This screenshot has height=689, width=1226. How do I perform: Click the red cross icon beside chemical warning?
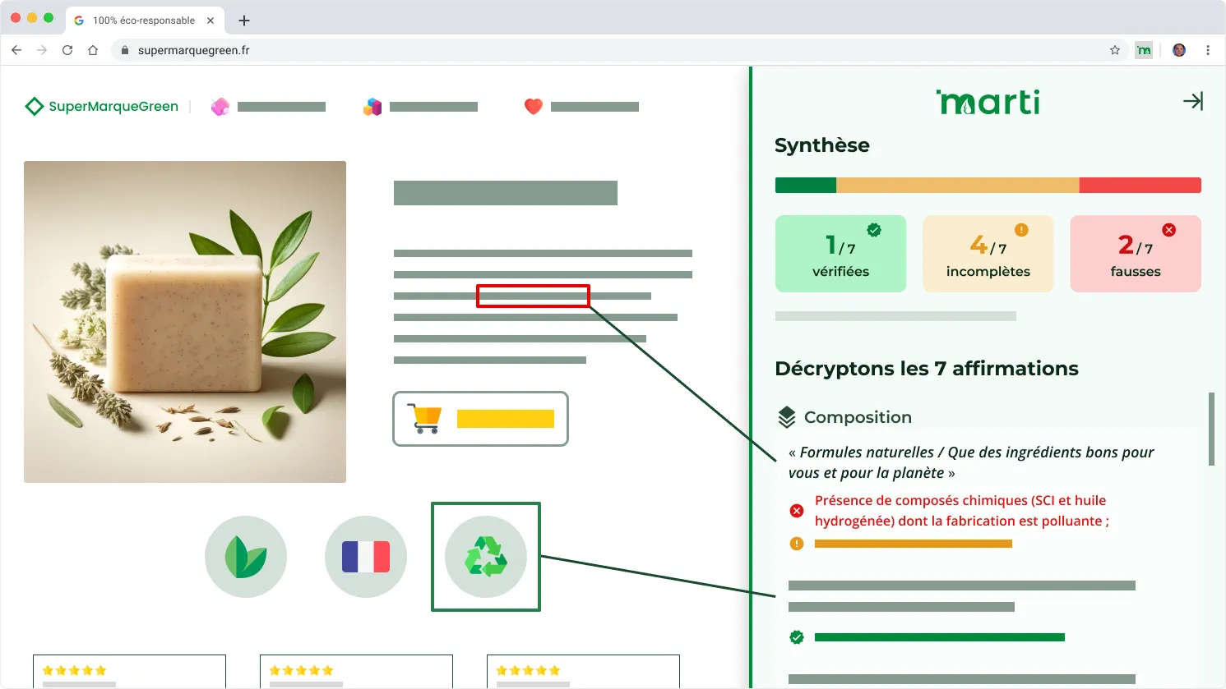coord(796,510)
